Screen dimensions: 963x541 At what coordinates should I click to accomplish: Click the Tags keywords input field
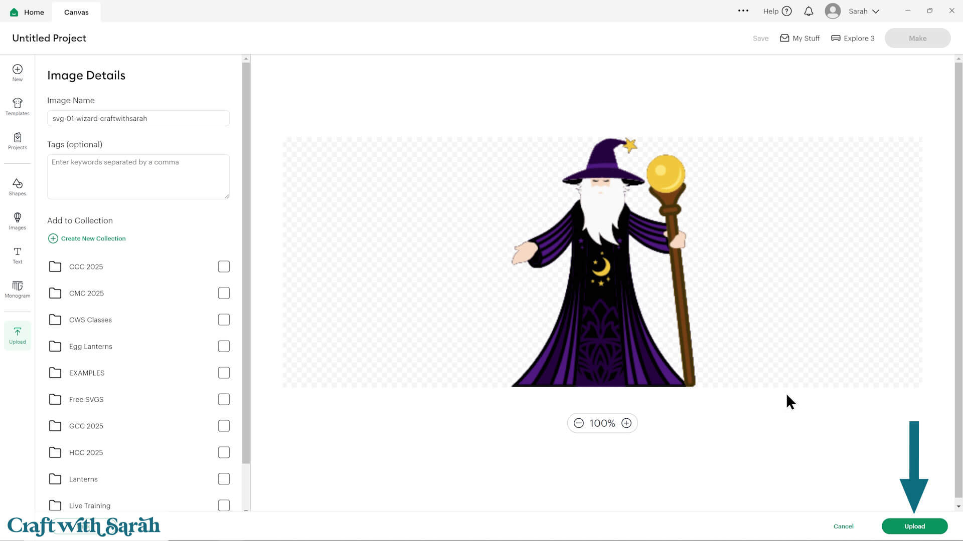pyautogui.click(x=138, y=176)
